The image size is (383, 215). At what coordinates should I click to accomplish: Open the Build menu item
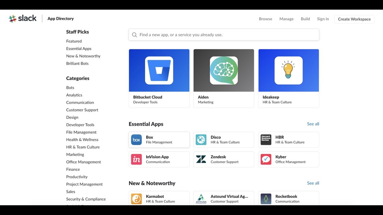305,19
